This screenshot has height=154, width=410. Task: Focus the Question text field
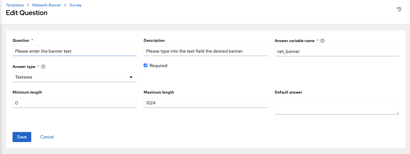(x=74, y=51)
